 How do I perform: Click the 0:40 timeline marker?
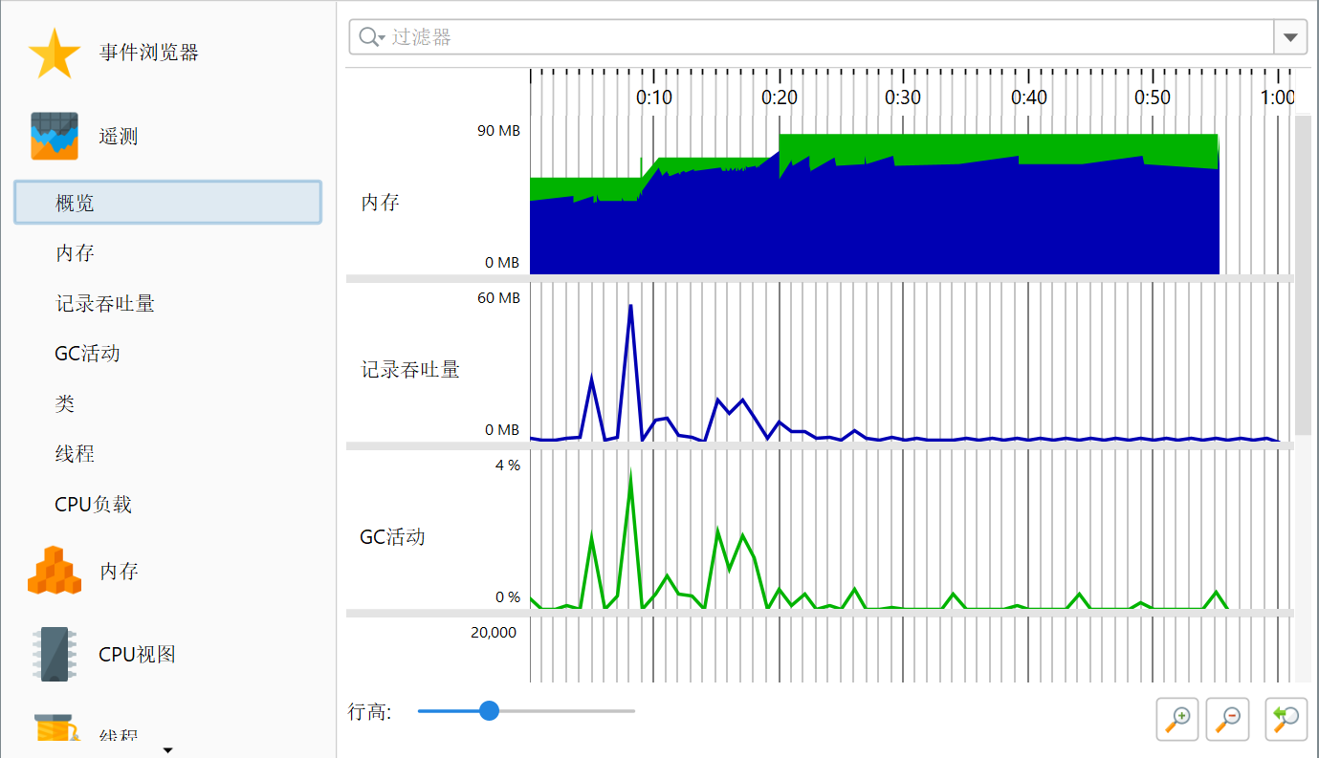click(x=1029, y=97)
